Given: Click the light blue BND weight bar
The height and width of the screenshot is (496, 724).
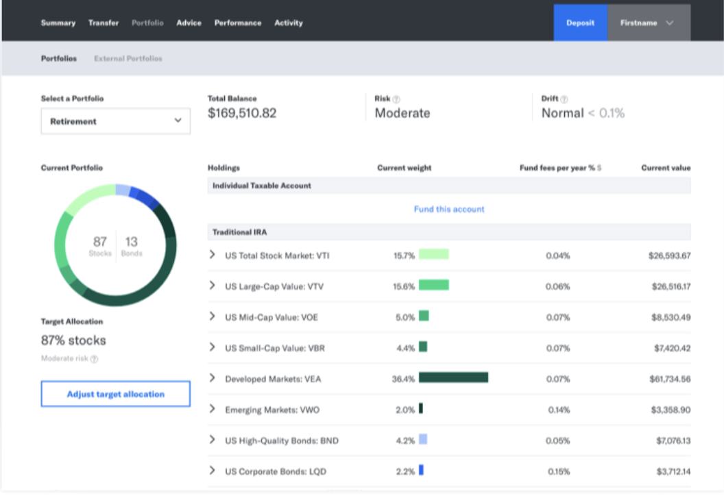Looking at the screenshot, I should (x=423, y=439).
